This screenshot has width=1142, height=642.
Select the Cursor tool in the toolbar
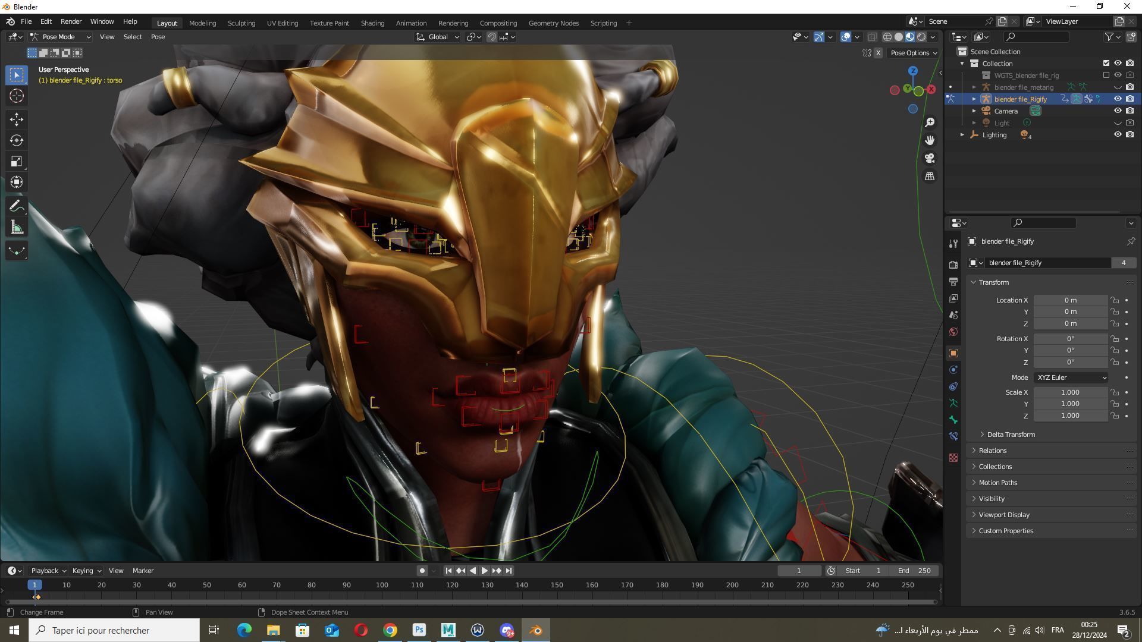17,96
